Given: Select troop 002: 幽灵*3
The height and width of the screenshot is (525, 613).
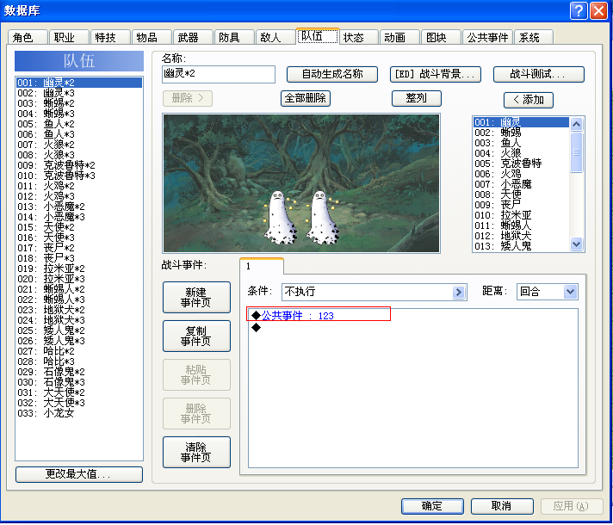Looking at the screenshot, I should point(79,93).
